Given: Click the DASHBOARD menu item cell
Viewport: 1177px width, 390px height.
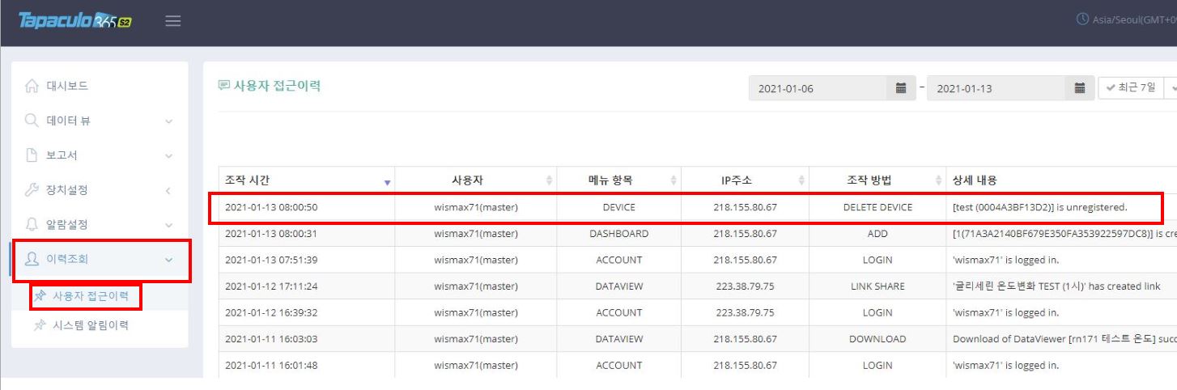Looking at the screenshot, I should pos(619,234).
